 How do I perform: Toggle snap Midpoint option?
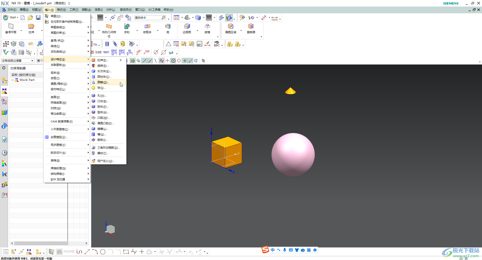point(150,61)
